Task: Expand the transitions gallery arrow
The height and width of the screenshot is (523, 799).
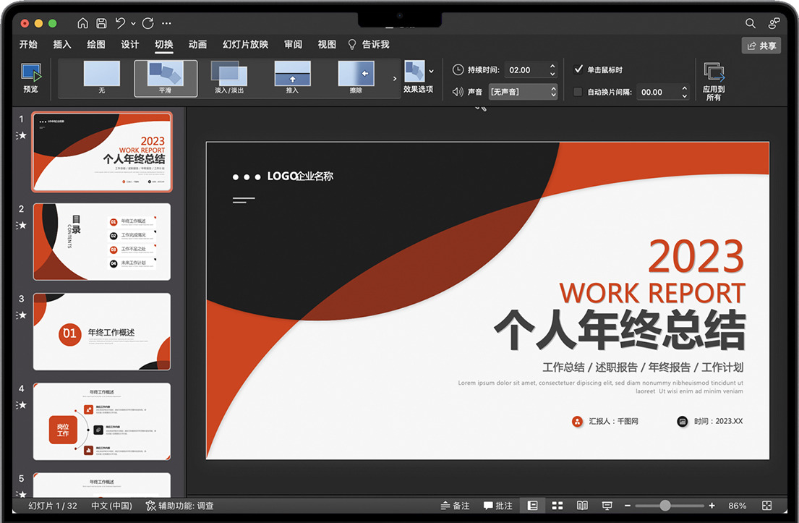Action: click(395, 78)
